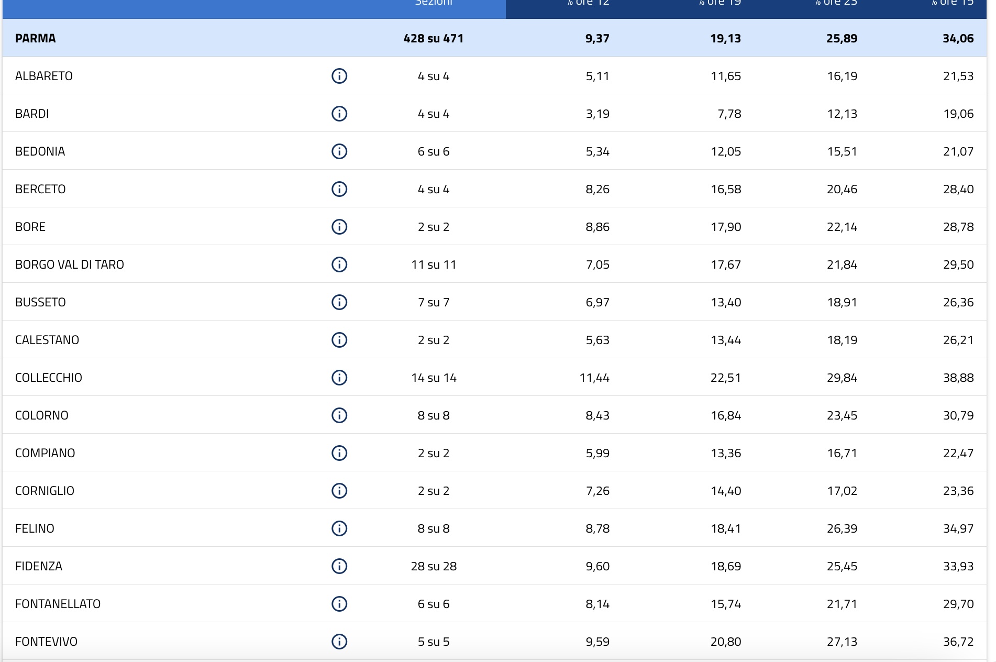The width and height of the screenshot is (996, 662).
Task: Select the FONTANELLATO municipality name
Action: coord(58,604)
